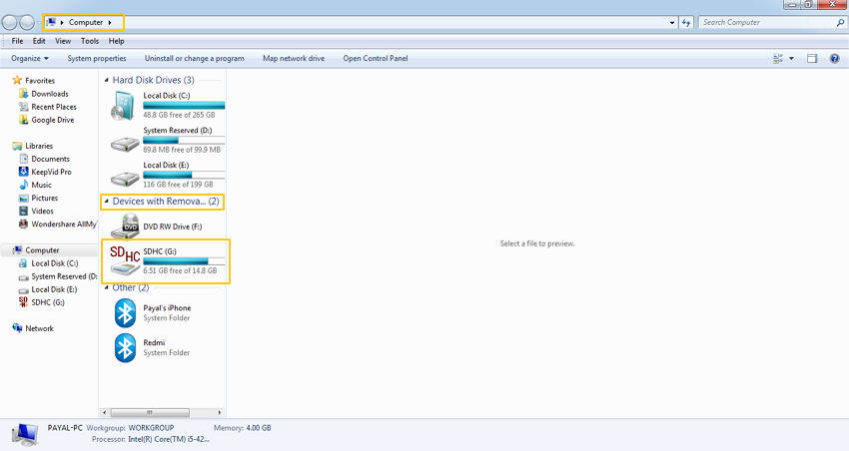The height and width of the screenshot is (451, 849).
Task: Click the change your view button
Action: point(778,59)
